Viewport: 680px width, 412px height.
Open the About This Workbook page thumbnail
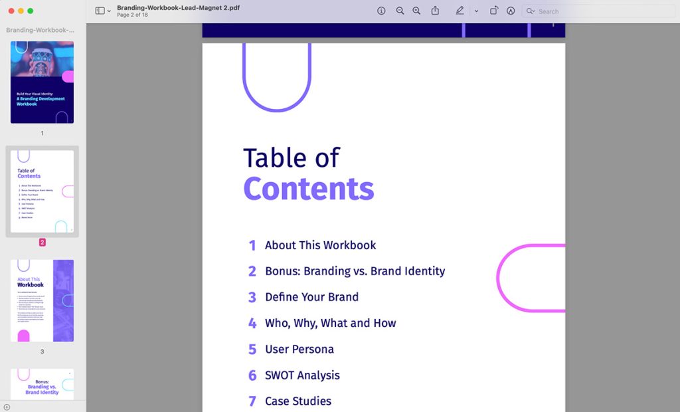(x=42, y=300)
